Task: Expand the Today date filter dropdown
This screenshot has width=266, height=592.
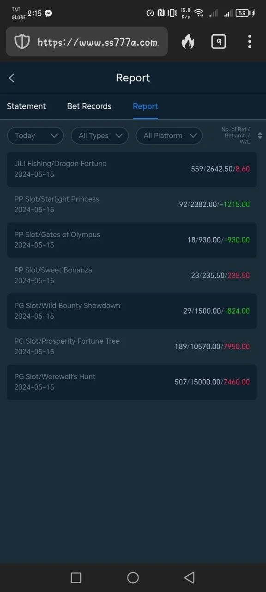Action: (36, 136)
